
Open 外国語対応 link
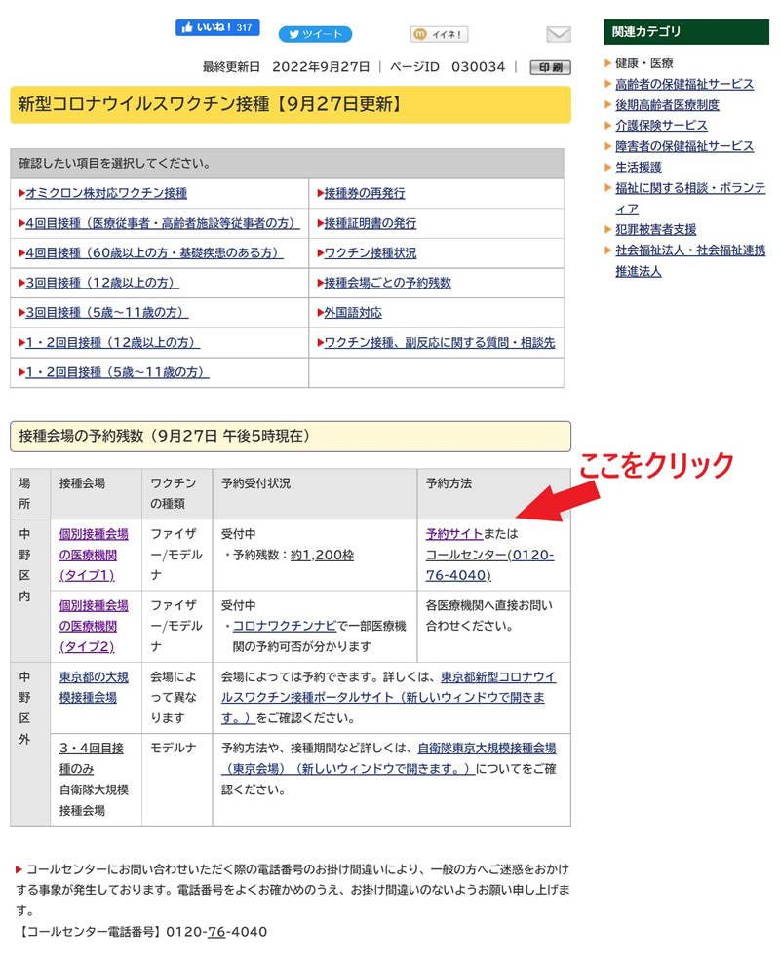[x=353, y=313]
